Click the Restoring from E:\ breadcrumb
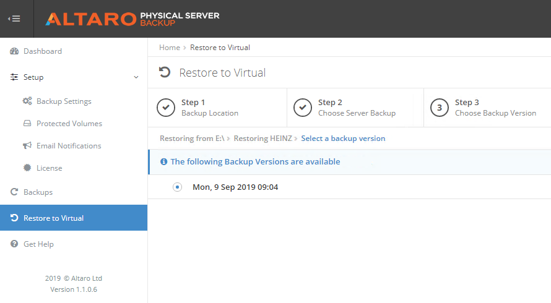 (192, 139)
